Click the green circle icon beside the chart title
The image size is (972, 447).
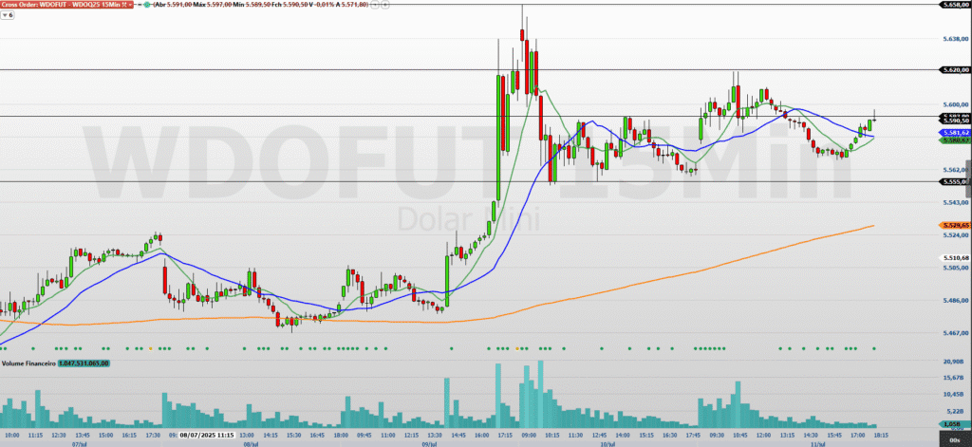pos(145,6)
